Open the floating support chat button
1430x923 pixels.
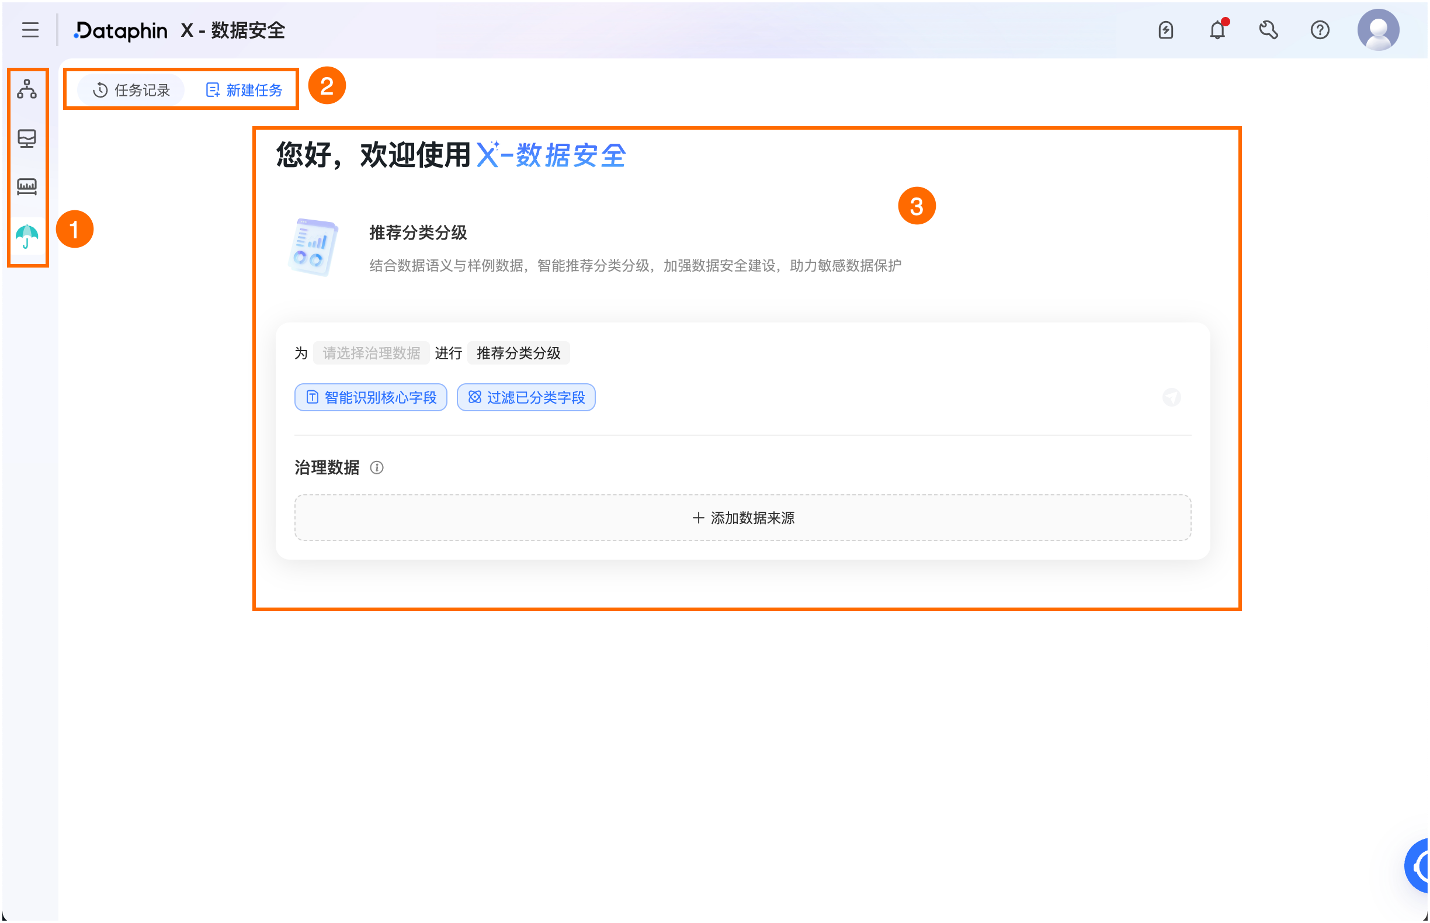click(x=1418, y=866)
